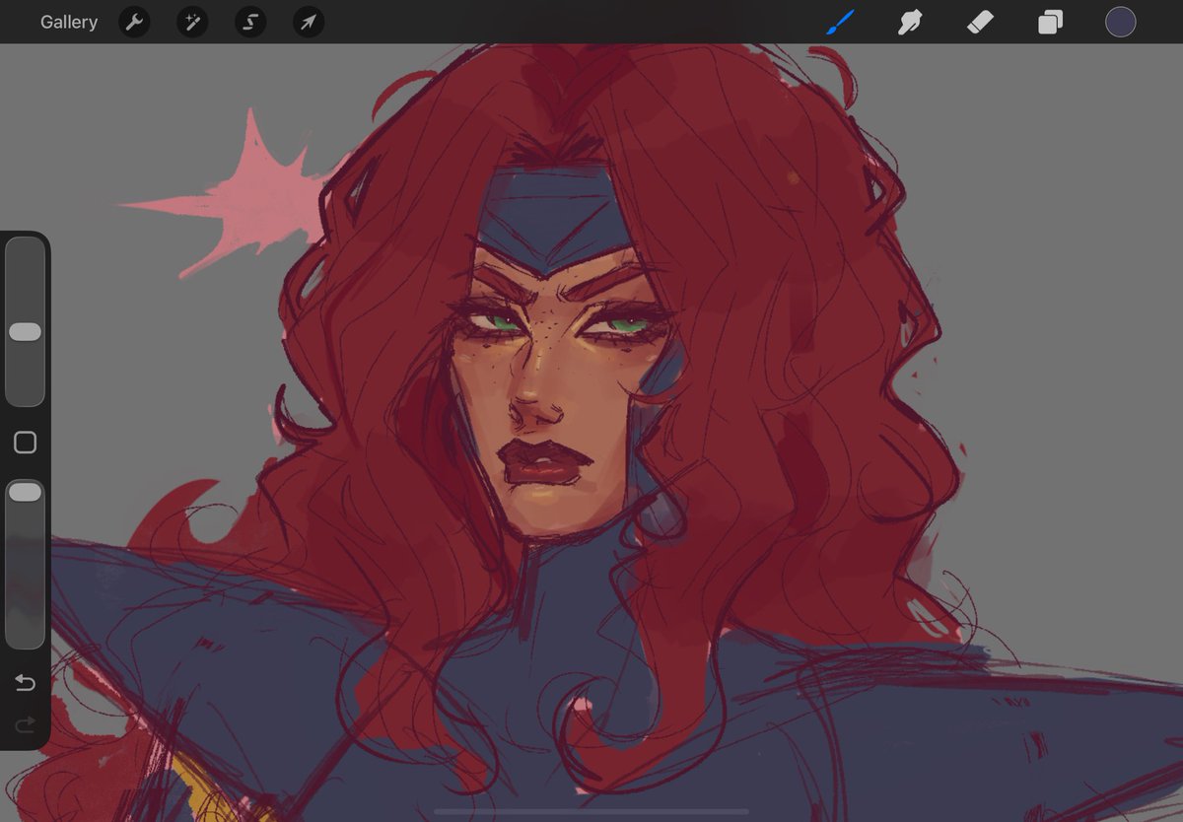Image resolution: width=1183 pixels, height=822 pixels.
Task: Toggle the Eraser tool selection
Action: click(980, 22)
